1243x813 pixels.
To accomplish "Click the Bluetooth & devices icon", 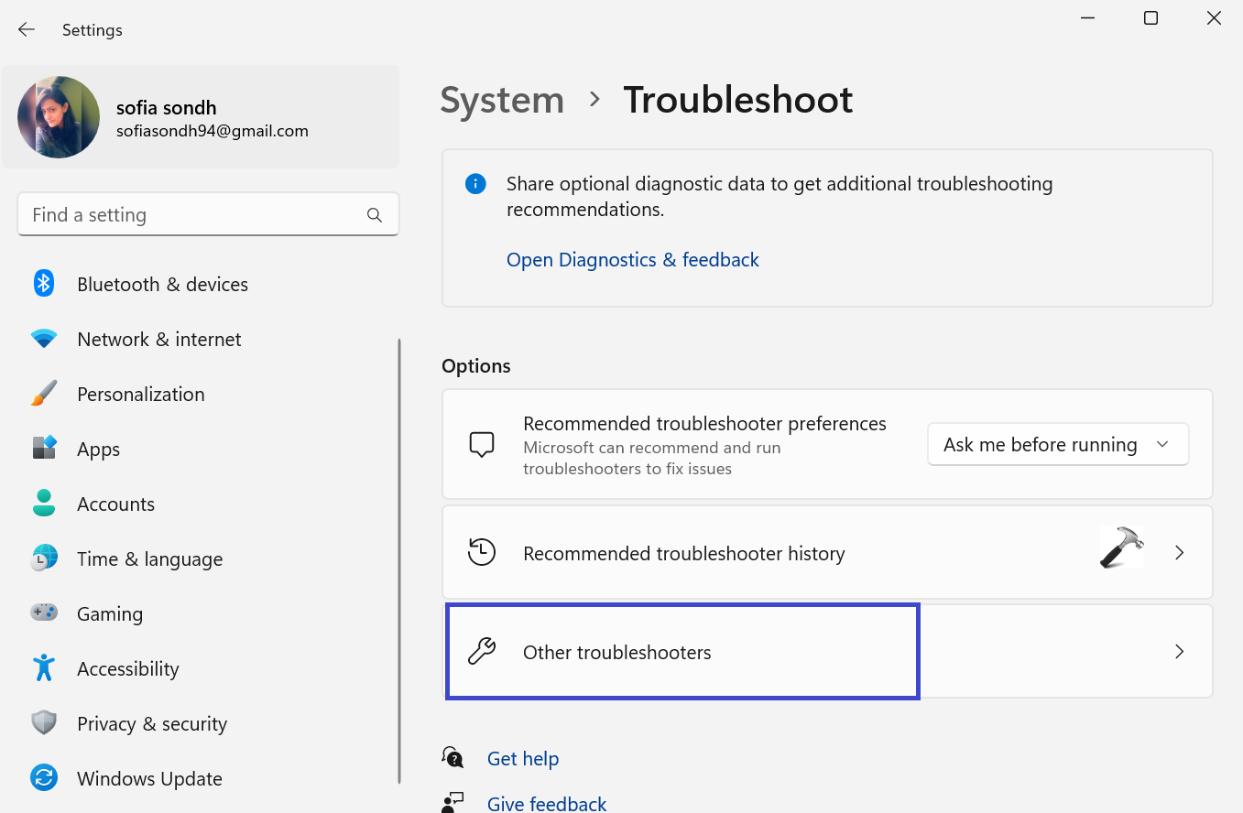I will pos(43,284).
